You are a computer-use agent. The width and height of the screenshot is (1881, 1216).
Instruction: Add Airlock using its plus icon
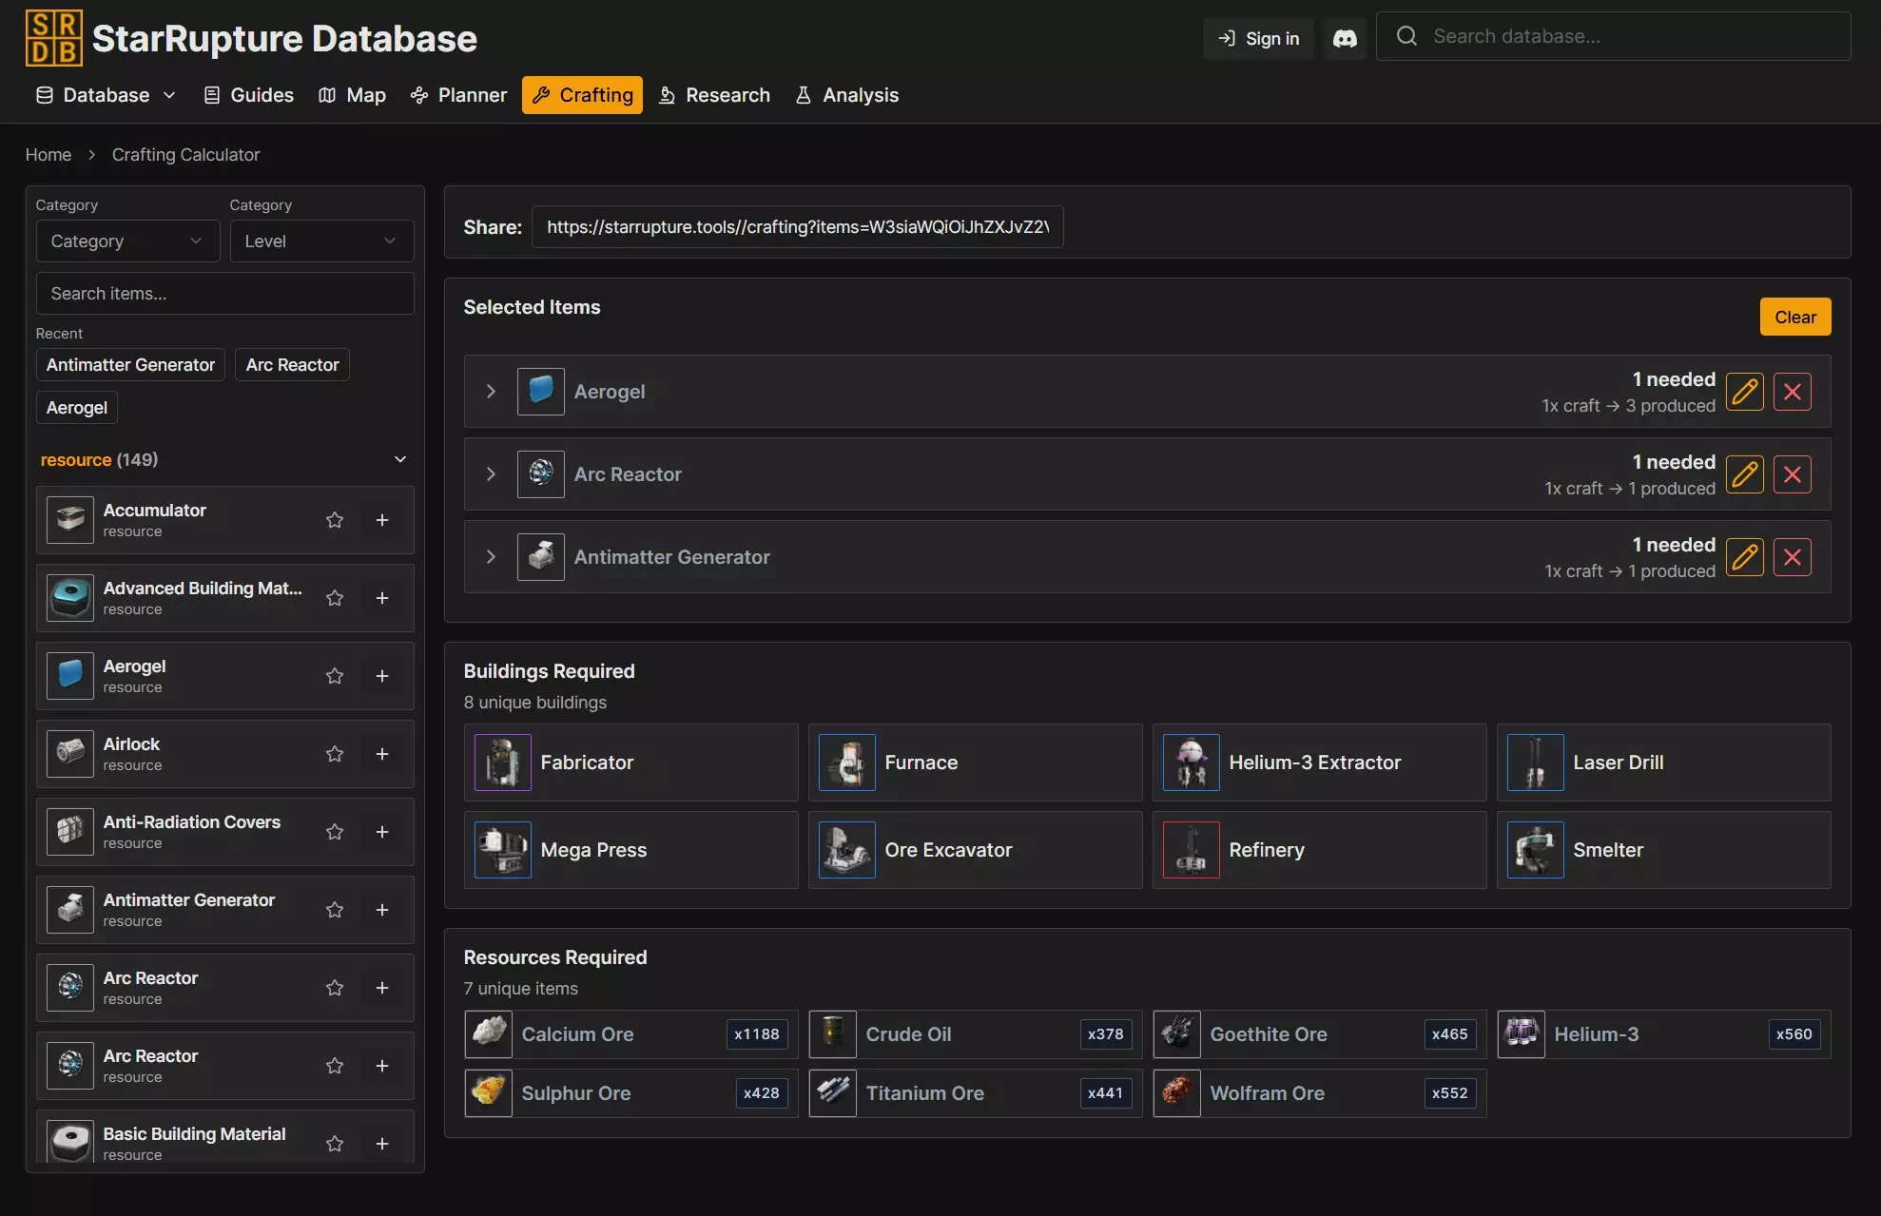382,754
